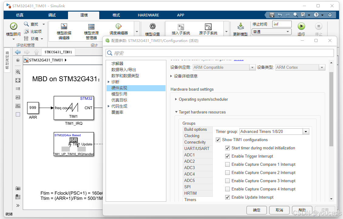Viewport: 343px width, 219px height.
Task: Expand 诊断 tree node
Action: pos(108,82)
